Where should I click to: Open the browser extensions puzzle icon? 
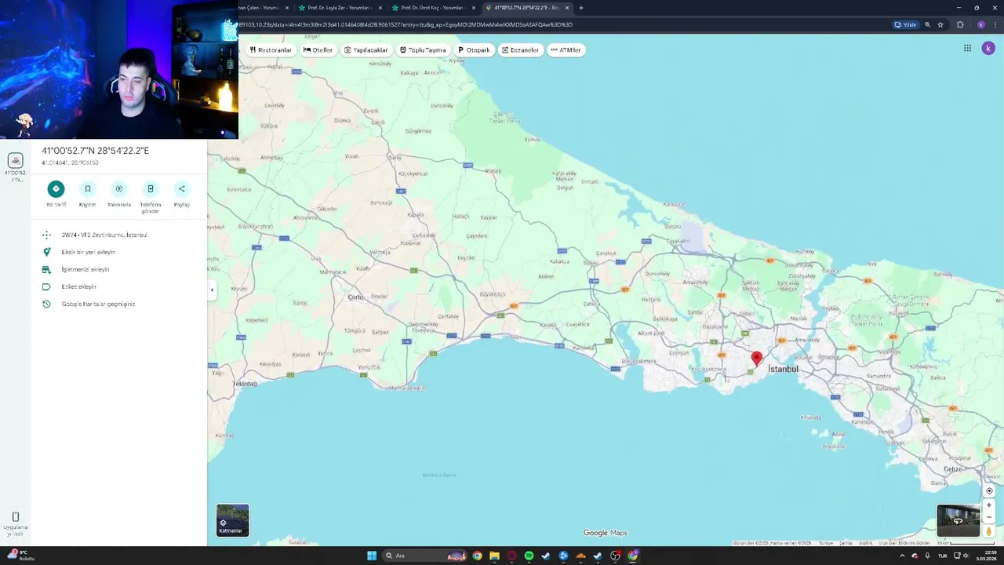[960, 24]
